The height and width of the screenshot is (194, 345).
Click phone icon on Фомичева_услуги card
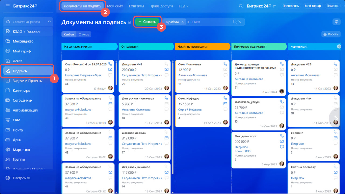tap(282, 102)
